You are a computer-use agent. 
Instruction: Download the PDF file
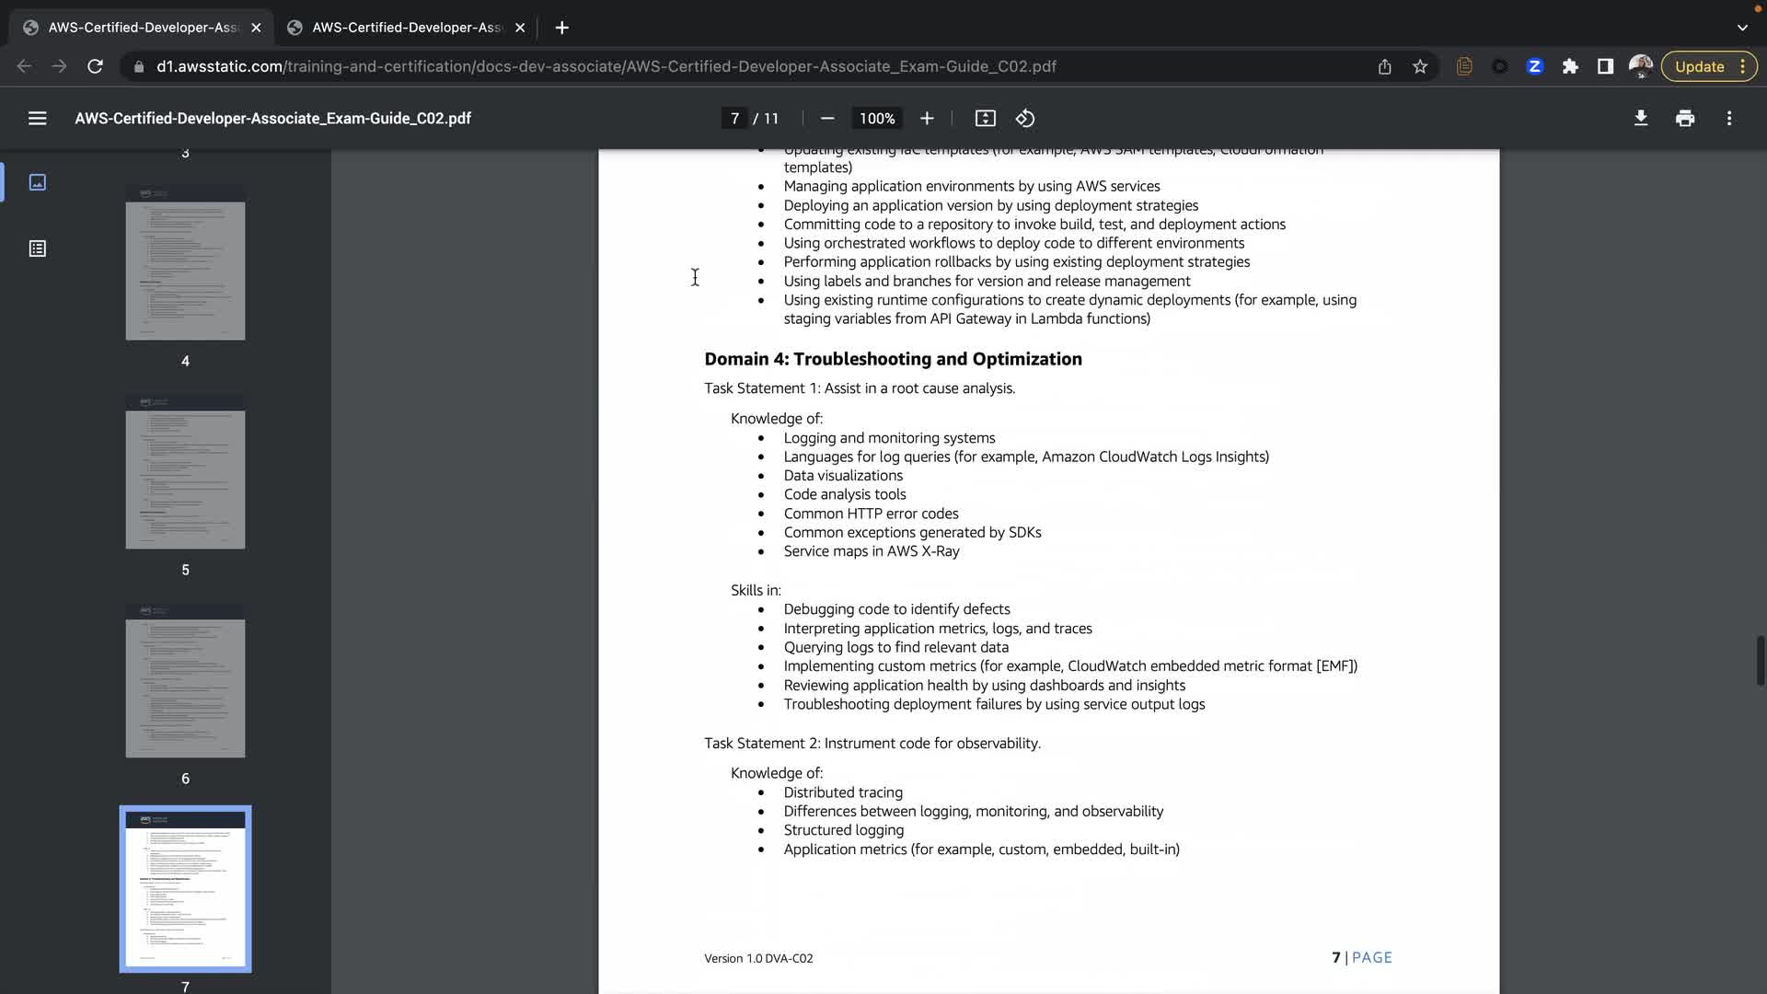[x=1640, y=118]
